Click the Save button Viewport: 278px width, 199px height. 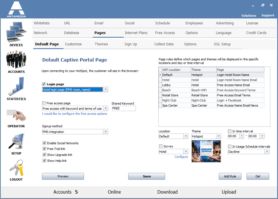pos(147,176)
